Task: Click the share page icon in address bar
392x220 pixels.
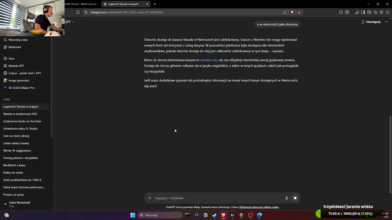Action: click(x=285, y=12)
